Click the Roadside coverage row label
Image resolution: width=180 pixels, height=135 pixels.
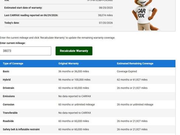point(8,121)
